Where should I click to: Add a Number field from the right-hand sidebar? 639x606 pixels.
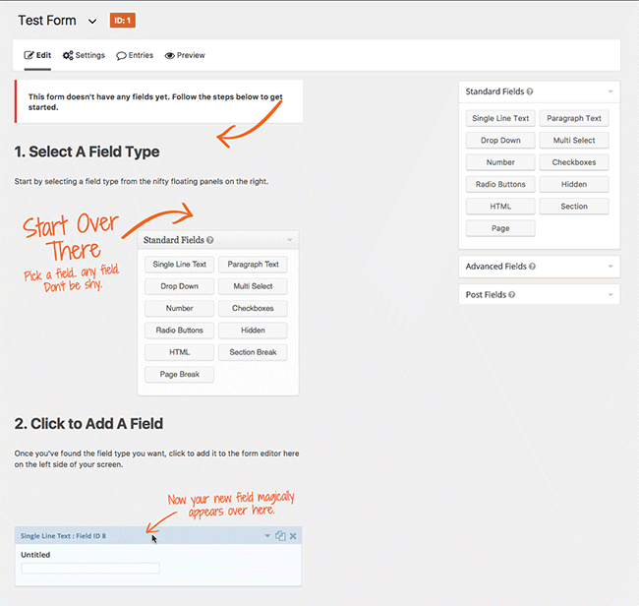(500, 162)
